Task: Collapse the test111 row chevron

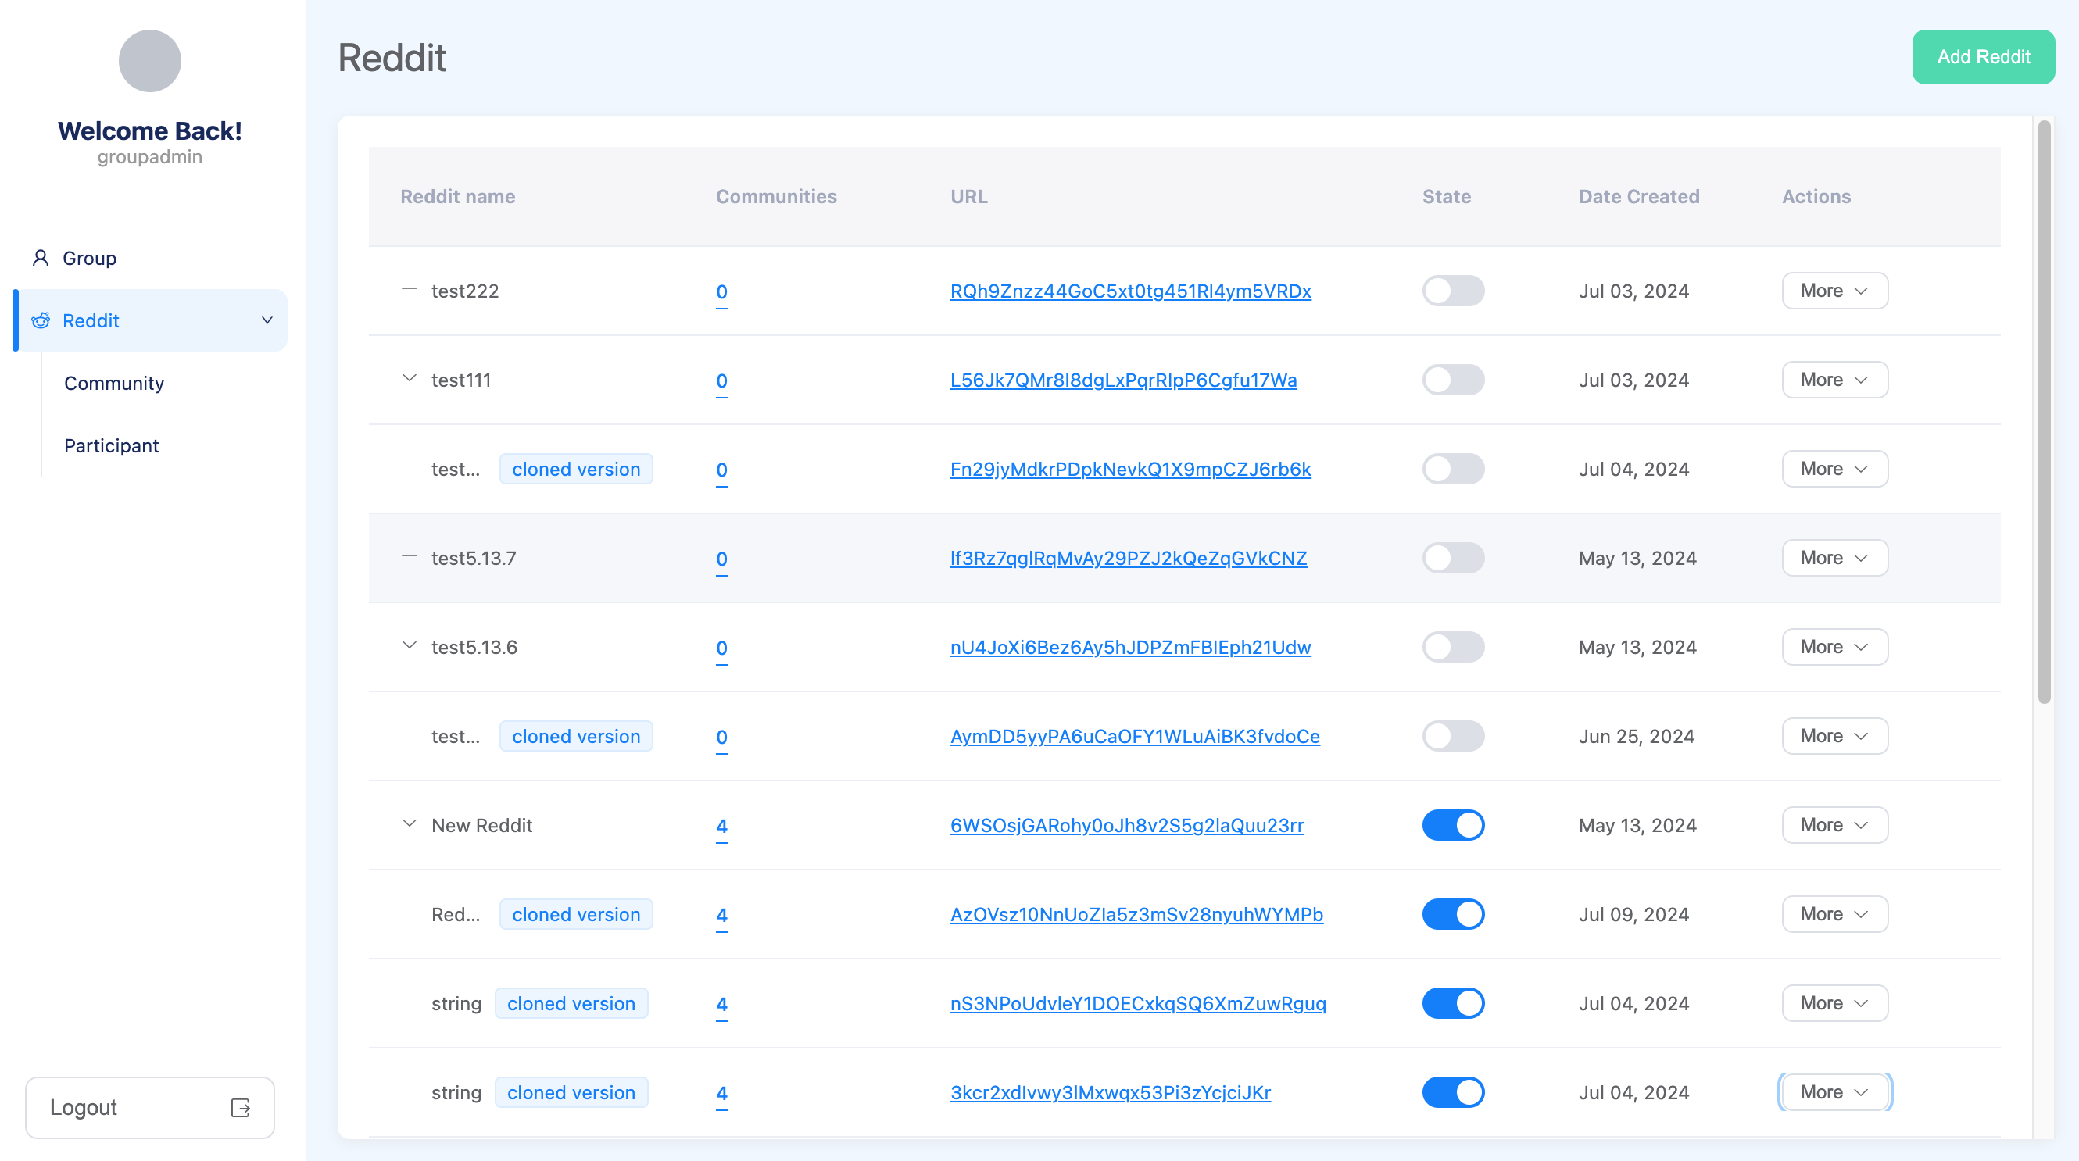Action: click(410, 378)
